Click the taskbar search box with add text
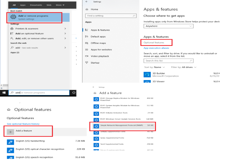 click(39, 93)
